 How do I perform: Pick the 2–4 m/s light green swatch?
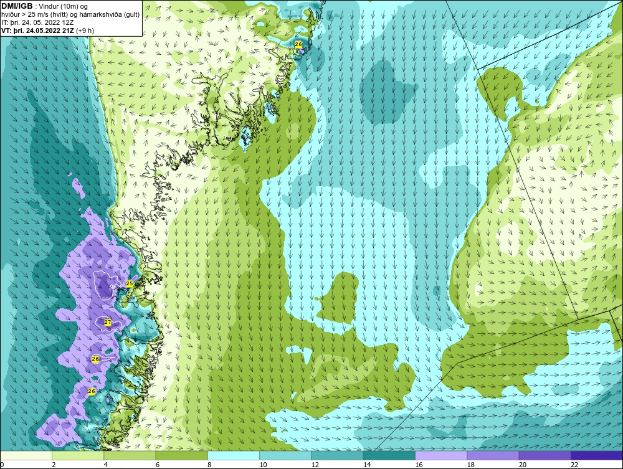(x=78, y=455)
